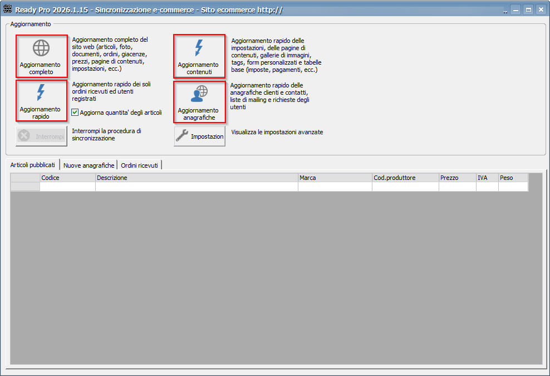Click the empty Codice cell in first row
This screenshot has height=376, width=550.
tap(67, 187)
